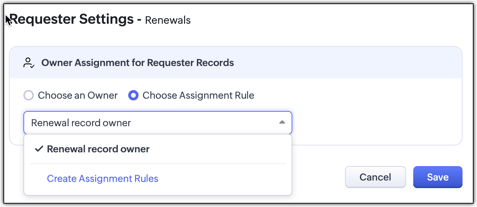
Task: Select the Choose an Owner radio button
Action: [28, 95]
